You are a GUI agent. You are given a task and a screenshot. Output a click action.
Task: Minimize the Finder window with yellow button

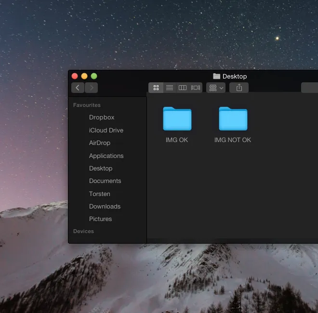point(84,76)
